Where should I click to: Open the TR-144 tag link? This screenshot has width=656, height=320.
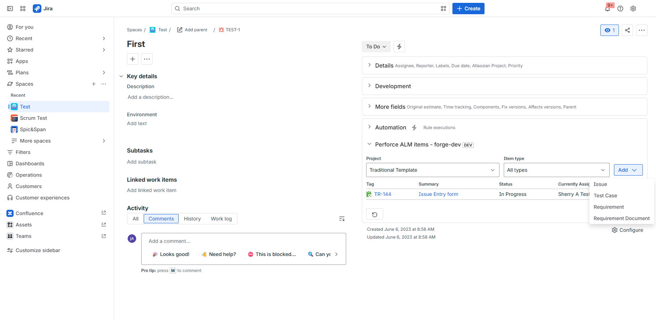[x=383, y=194]
